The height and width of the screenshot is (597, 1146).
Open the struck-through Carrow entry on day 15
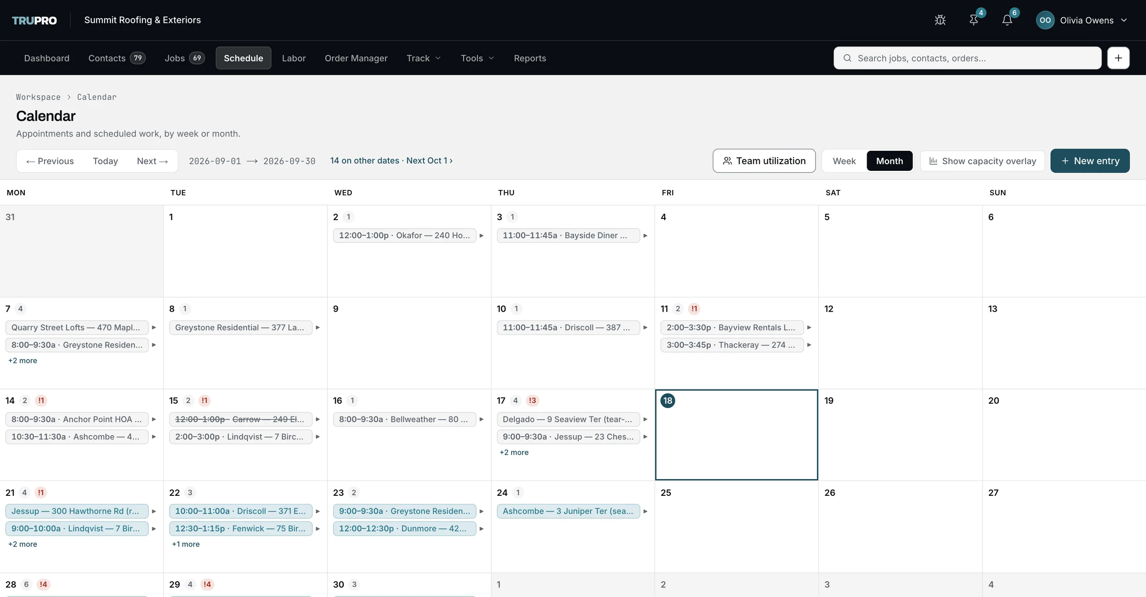point(241,419)
